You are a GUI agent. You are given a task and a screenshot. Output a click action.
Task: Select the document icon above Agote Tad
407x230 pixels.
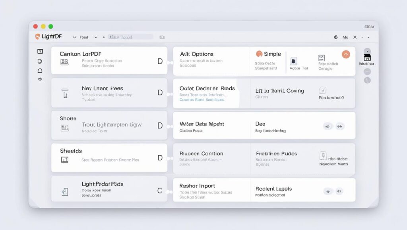pyautogui.click(x=294, y=61)
